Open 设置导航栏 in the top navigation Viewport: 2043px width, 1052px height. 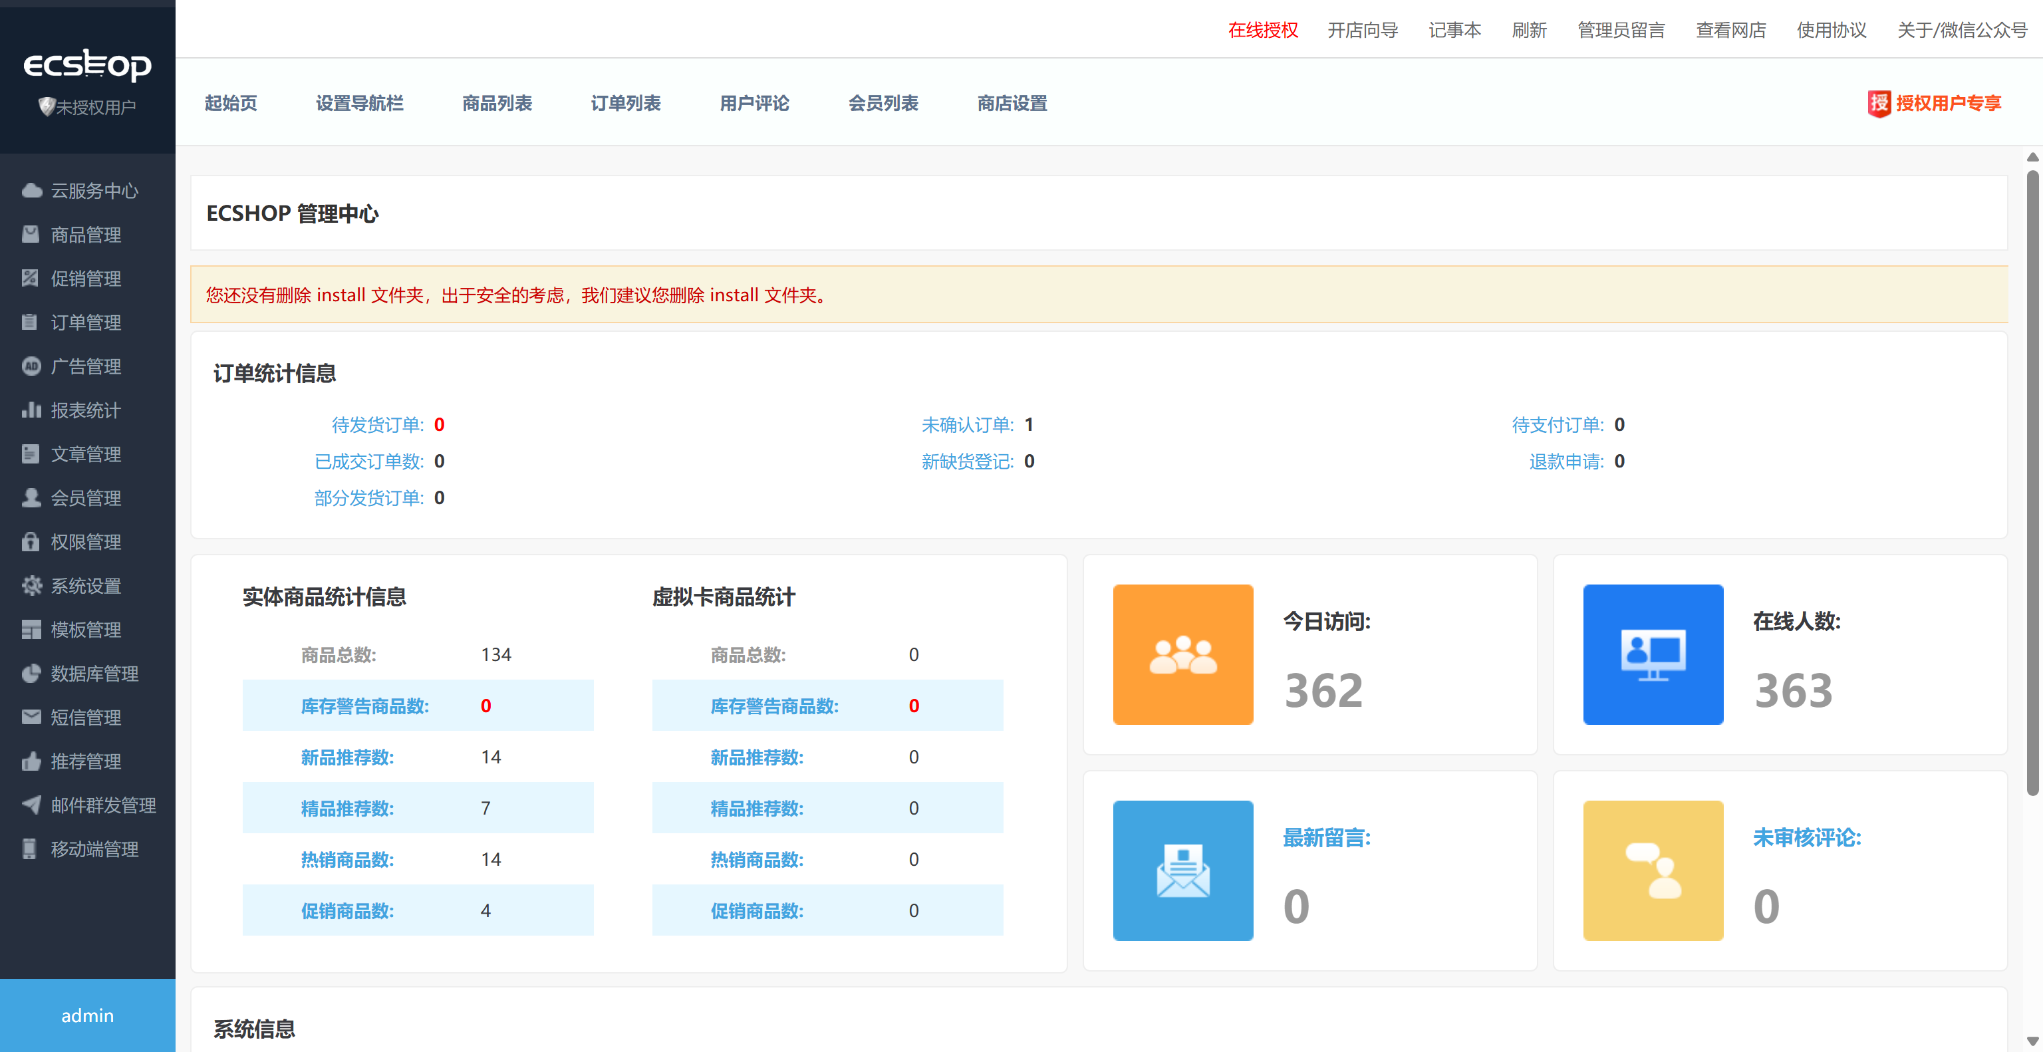(x=359, y=103)
